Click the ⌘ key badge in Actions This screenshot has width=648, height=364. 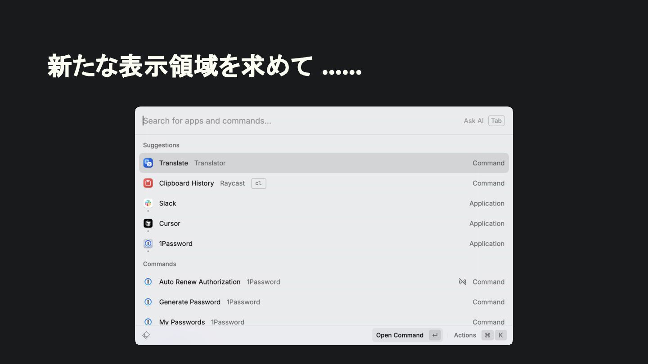(x=487, y=335)
